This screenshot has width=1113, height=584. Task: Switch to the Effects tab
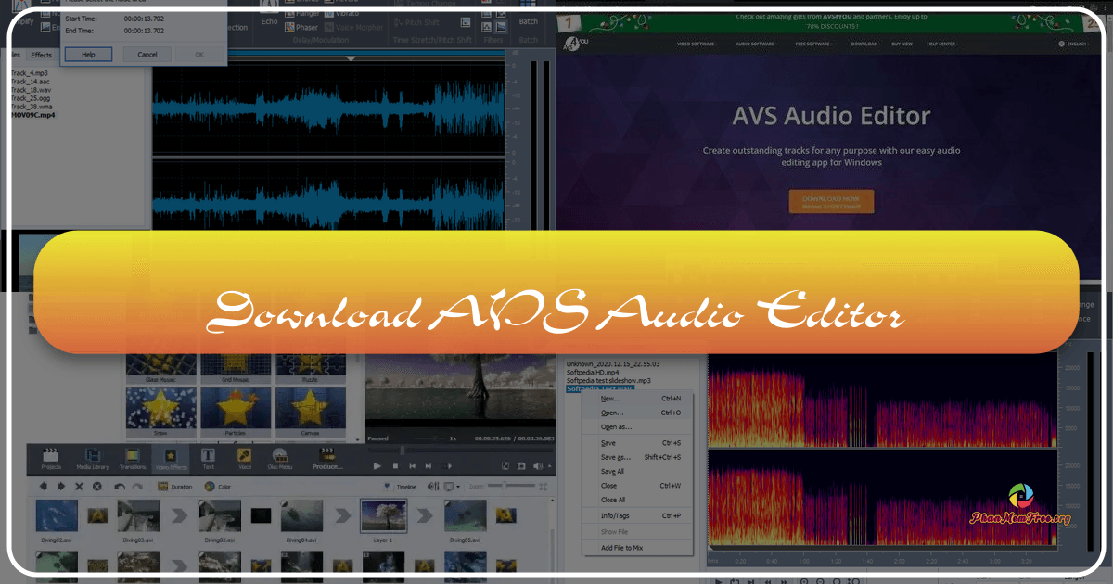(x=41, y=55)
